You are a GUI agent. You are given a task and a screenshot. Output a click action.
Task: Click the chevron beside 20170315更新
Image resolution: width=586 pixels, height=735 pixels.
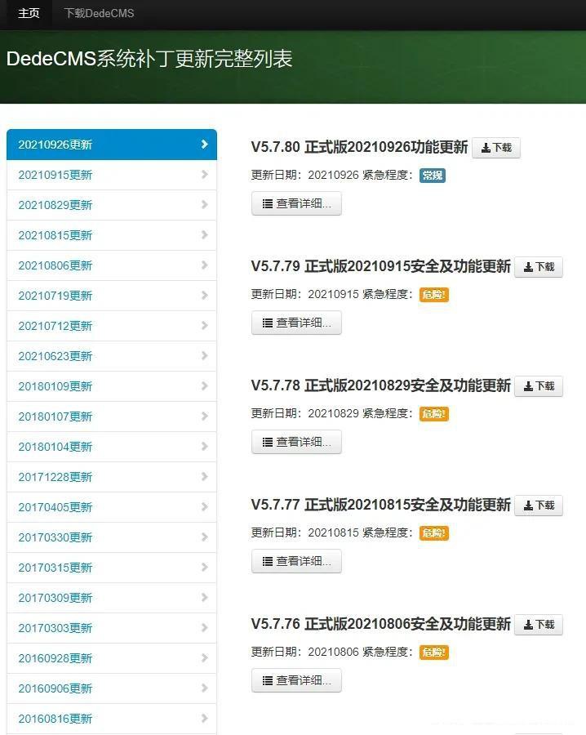click(204, 568)
